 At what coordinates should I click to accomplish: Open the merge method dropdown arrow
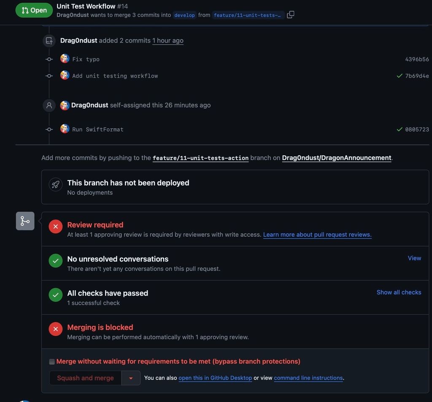pyautogui.click(x=131, y=378)
